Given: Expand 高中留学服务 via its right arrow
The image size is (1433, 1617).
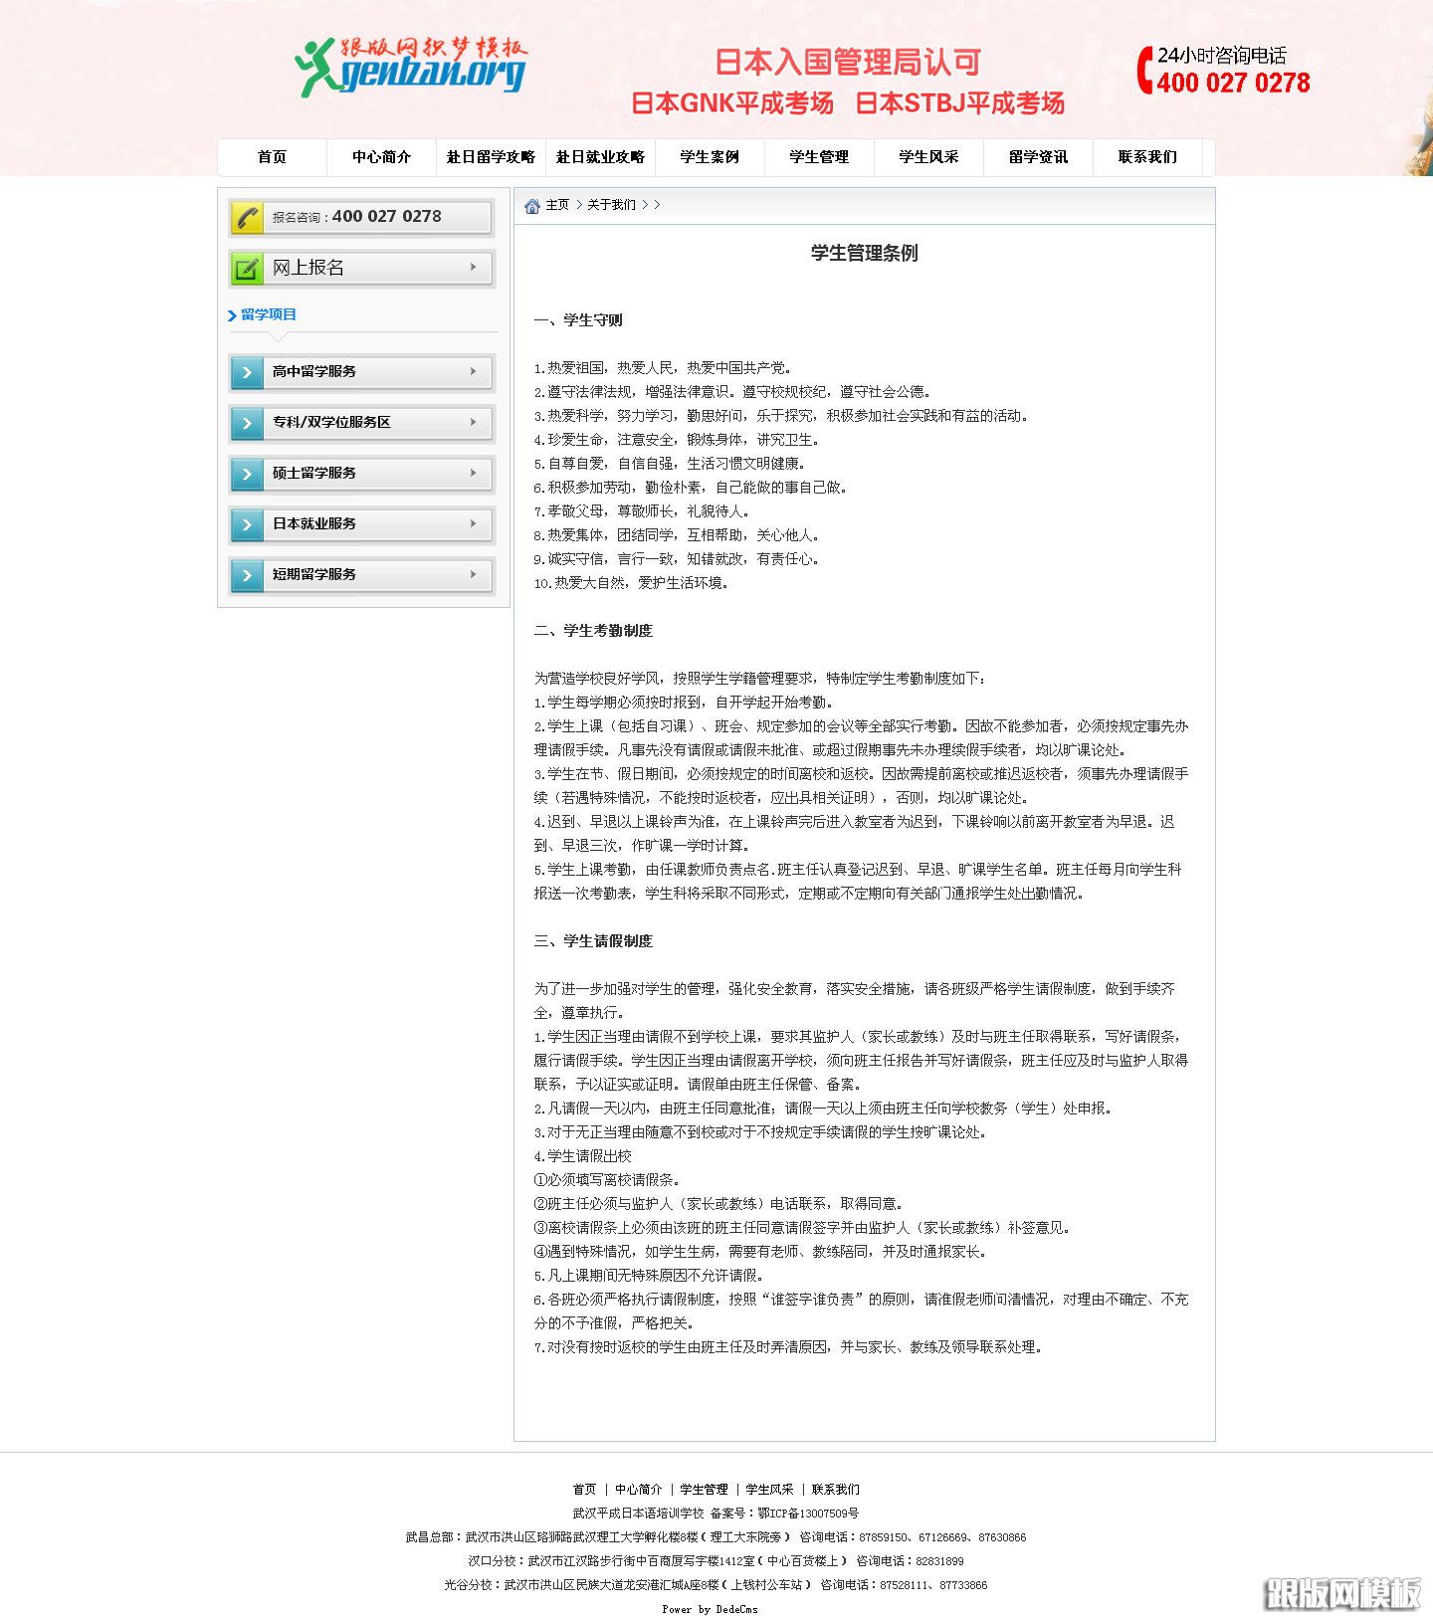Looking at the screenshot, I should [474, 371].
